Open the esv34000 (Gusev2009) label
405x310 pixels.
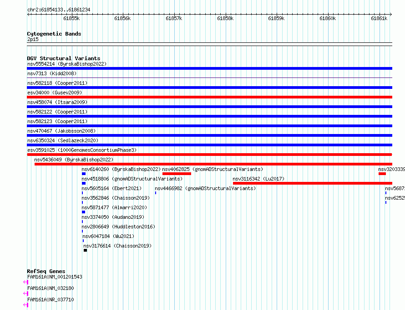pyautogui.click(x=55, y=93)
